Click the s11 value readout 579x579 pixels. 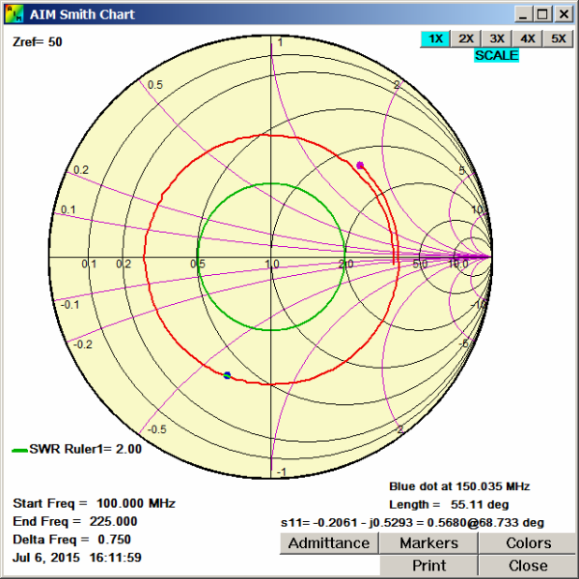(x=412, y=523)
